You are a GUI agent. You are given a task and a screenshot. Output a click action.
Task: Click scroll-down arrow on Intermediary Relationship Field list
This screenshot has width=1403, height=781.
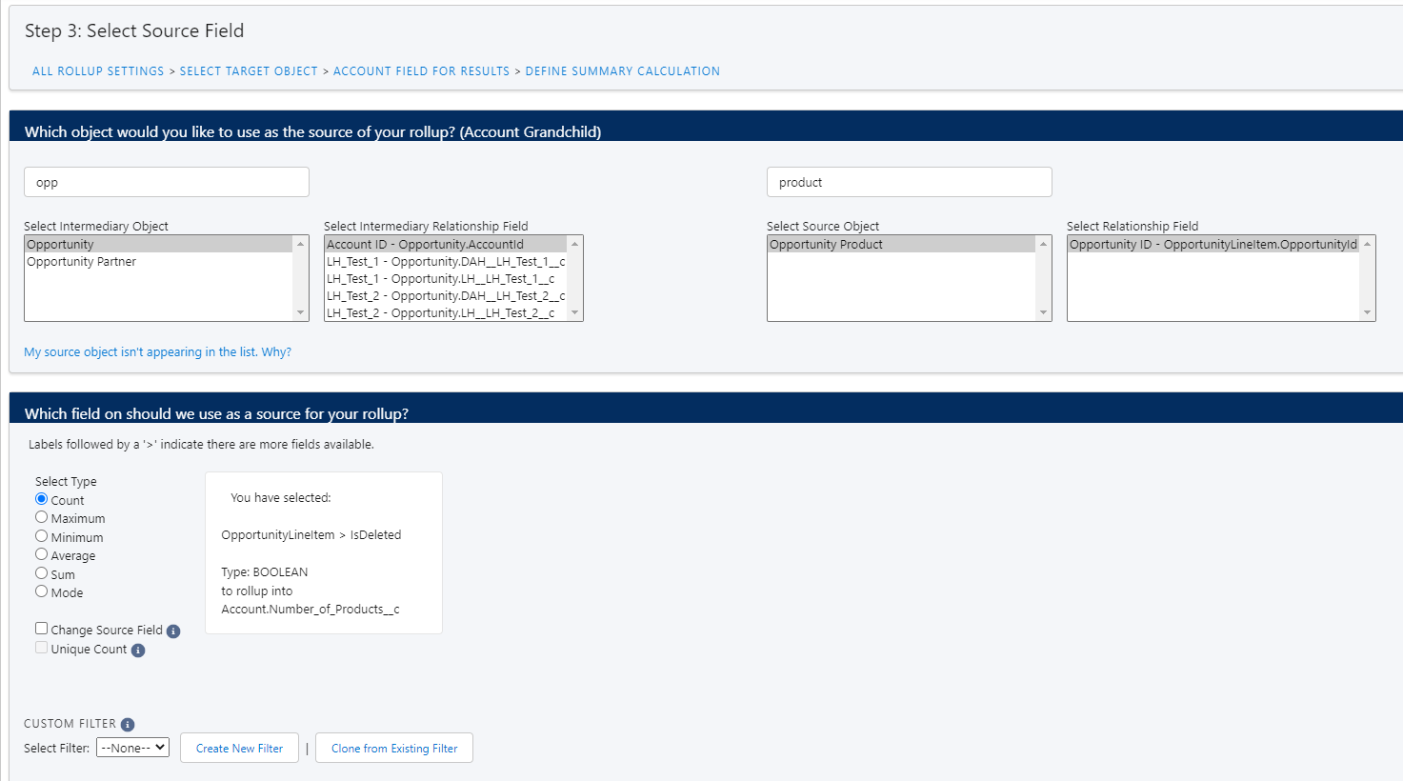pos(576,312)
